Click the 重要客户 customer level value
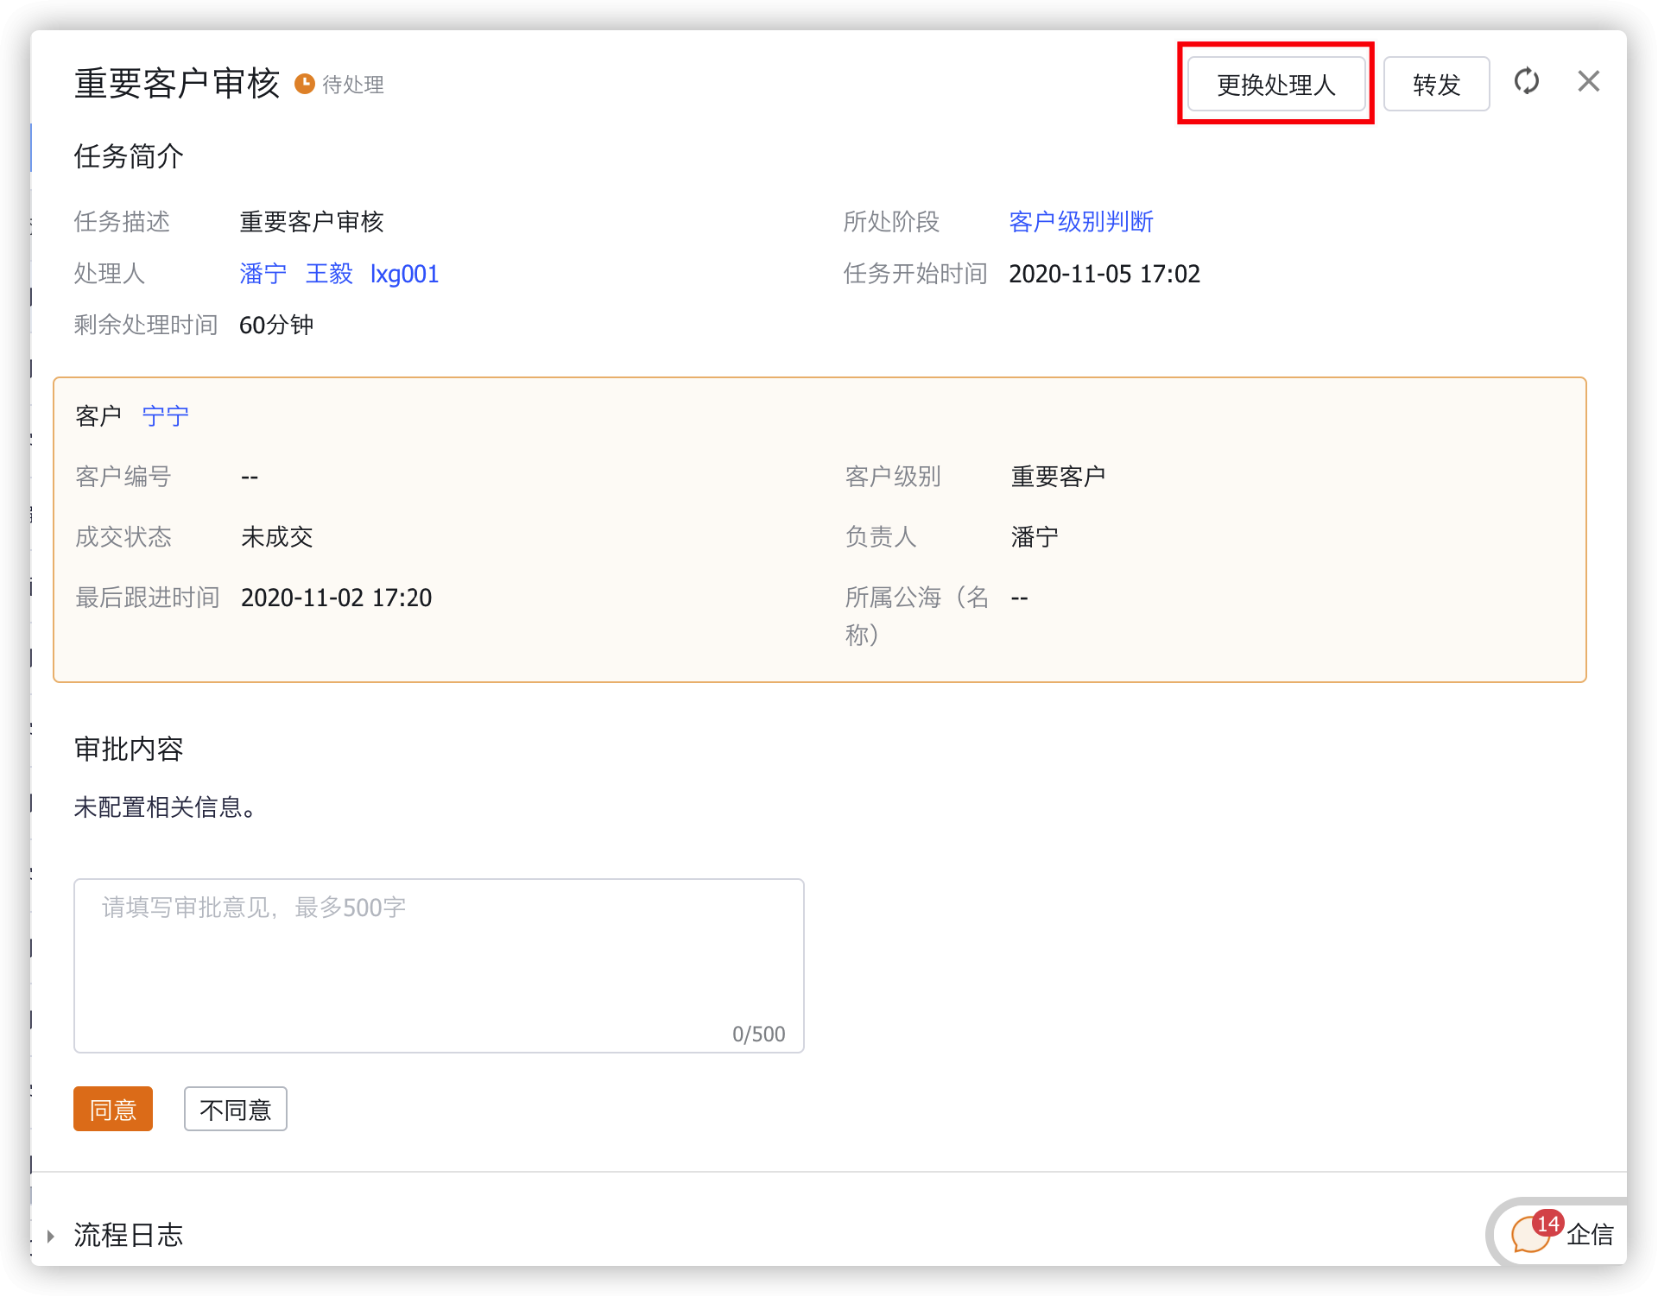 [1058, 477]
